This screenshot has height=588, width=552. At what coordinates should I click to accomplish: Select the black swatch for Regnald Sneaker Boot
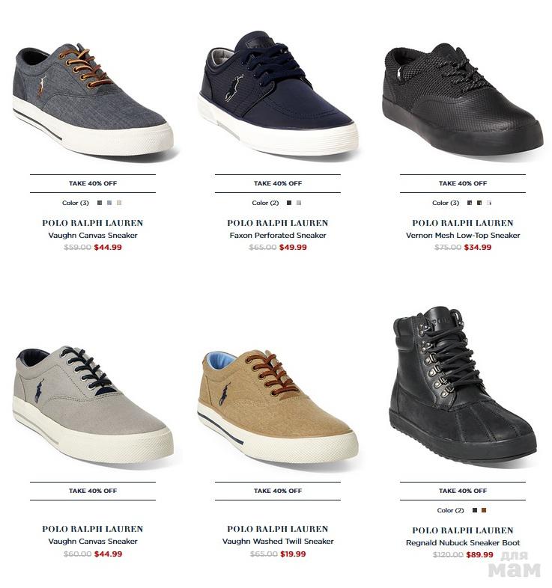click(x=475, y=510)
